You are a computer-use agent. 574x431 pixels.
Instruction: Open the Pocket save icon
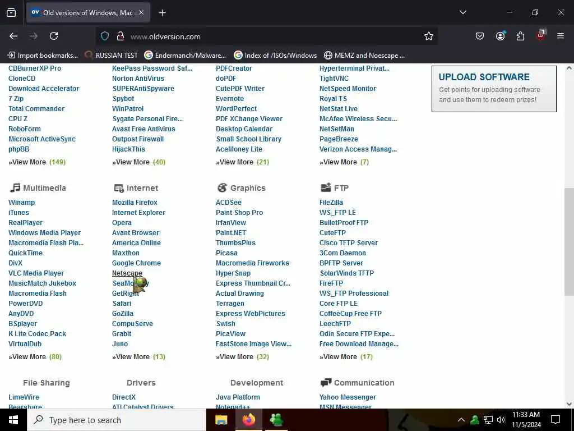(480, 36)
